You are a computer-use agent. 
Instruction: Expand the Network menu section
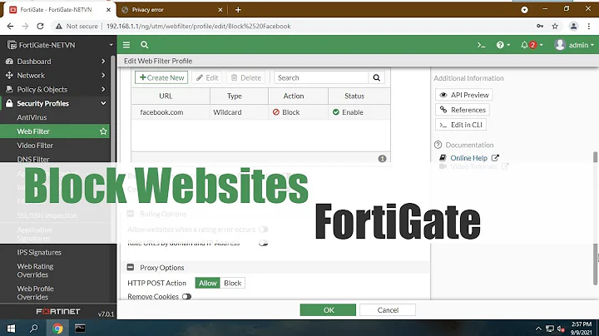55,76
